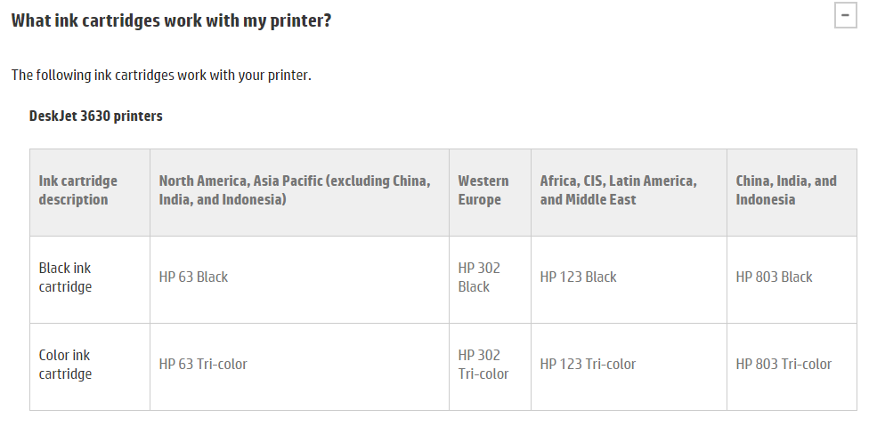
Task: Select the 'China, India, and Indonesia' header
Action: click(x=785, y=190)
